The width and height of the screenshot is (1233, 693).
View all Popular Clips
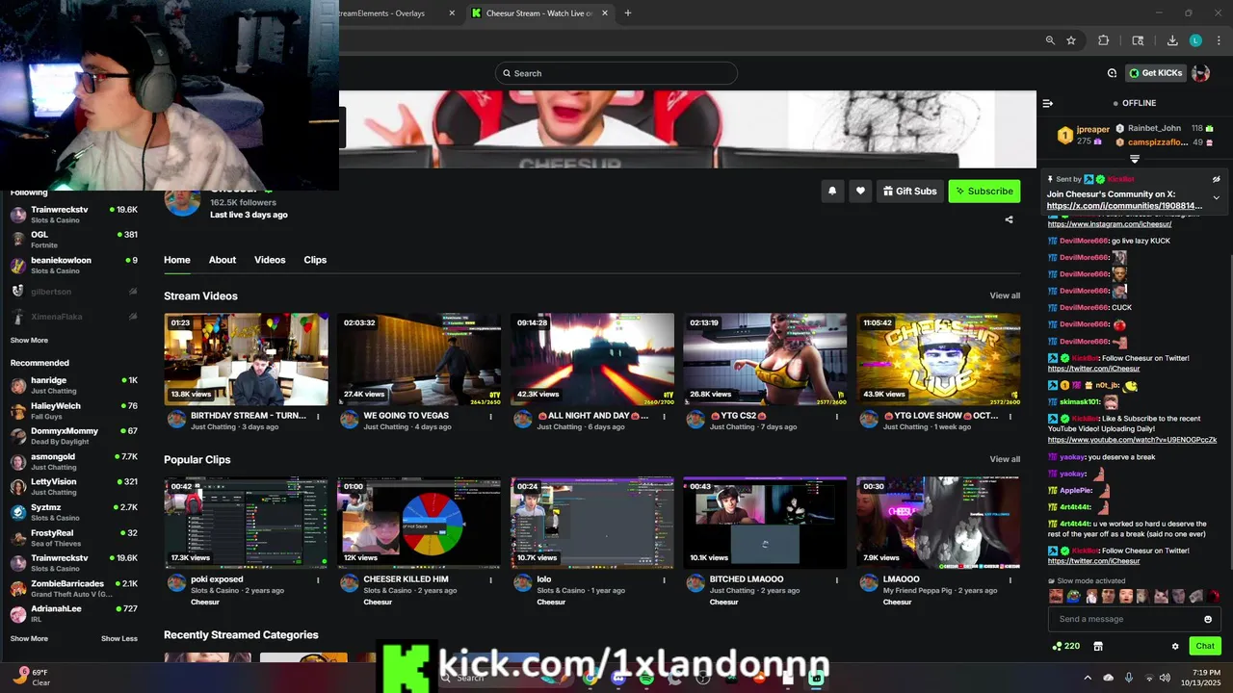[1005, 459]
